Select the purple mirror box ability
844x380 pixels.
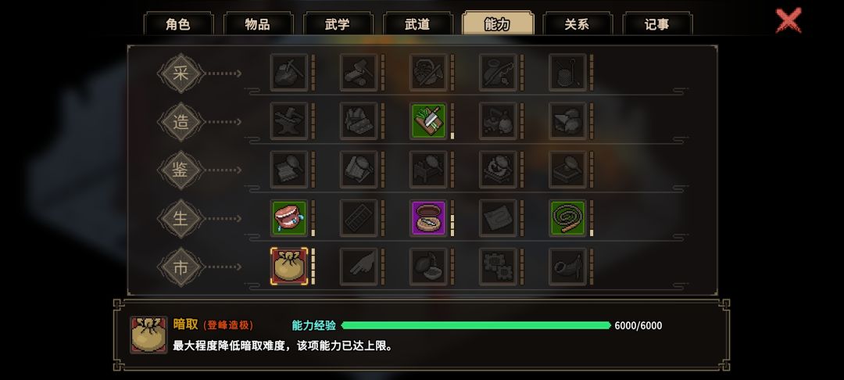point(428,218)
